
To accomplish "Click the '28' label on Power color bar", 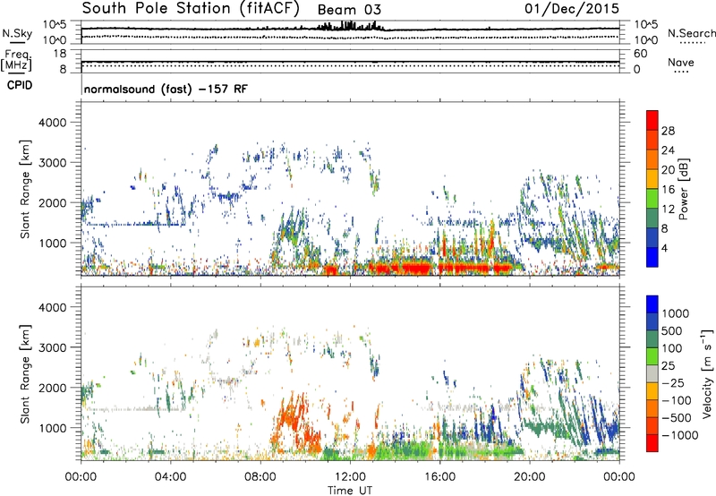I will pos(668,131).
